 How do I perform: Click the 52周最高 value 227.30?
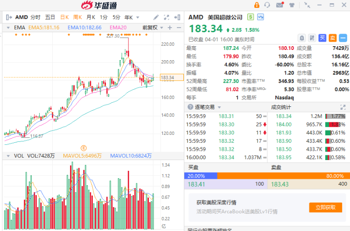coord(231,81)
